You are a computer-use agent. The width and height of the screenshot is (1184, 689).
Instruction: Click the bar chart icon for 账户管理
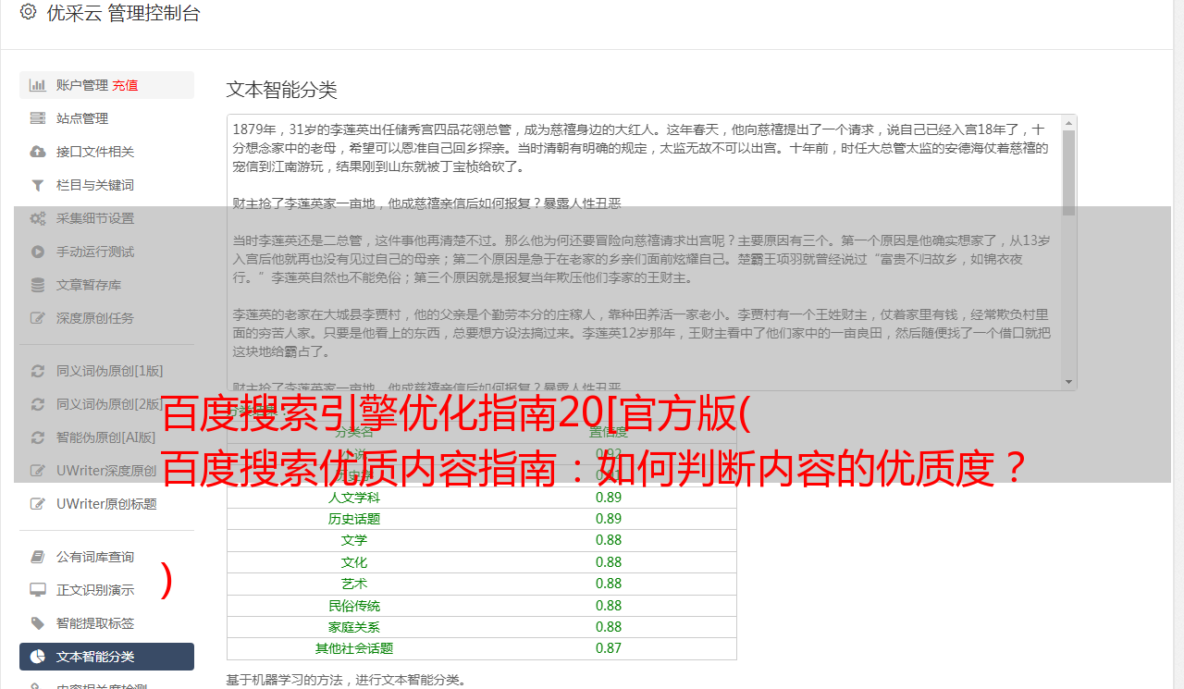click(x=38, y=85)
